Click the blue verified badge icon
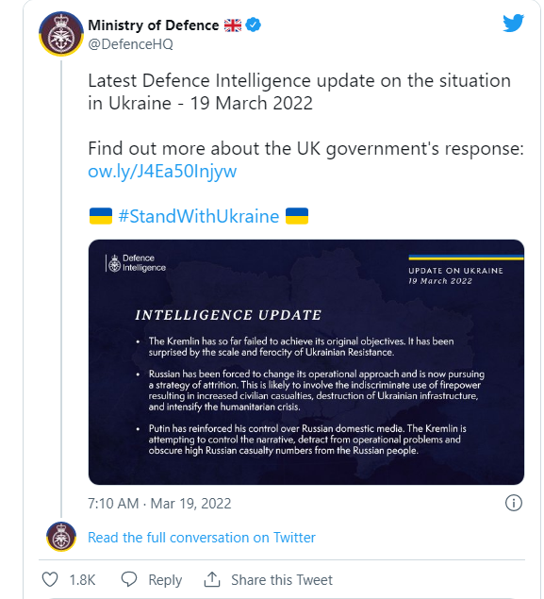The image size is (544, 599). tap(253, 25)
